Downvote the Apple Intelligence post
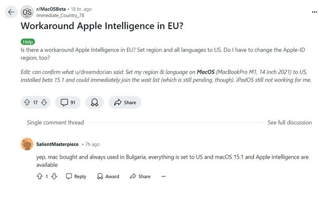Image resolution: width=323 pixels, height=199 pixels. pos(43,103)
